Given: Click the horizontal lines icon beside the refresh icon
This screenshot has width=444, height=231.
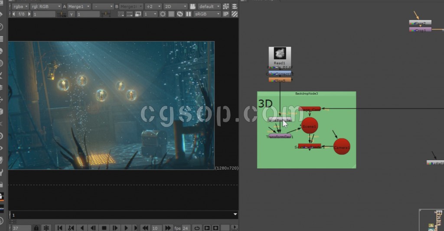Looking at the screenshot, I should click(171, 14).
